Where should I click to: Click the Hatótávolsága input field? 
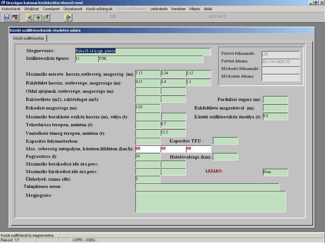click(225, 157)
